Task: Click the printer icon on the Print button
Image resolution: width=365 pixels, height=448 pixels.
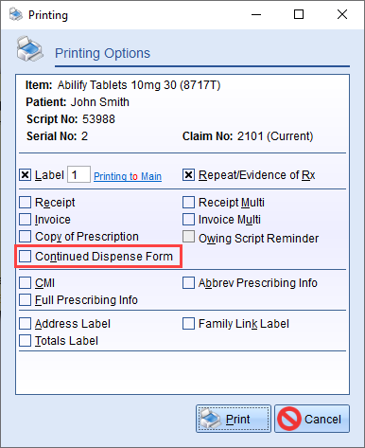Action: click(x=212, y=419)
